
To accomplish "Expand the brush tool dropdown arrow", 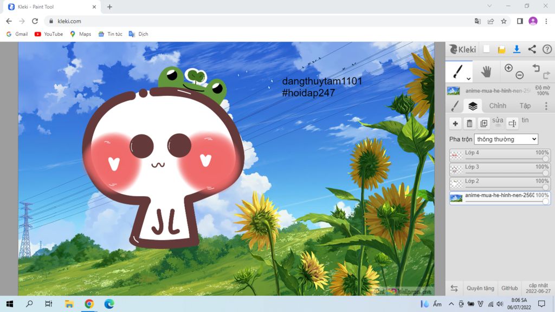I will click(x=469, y=79).
